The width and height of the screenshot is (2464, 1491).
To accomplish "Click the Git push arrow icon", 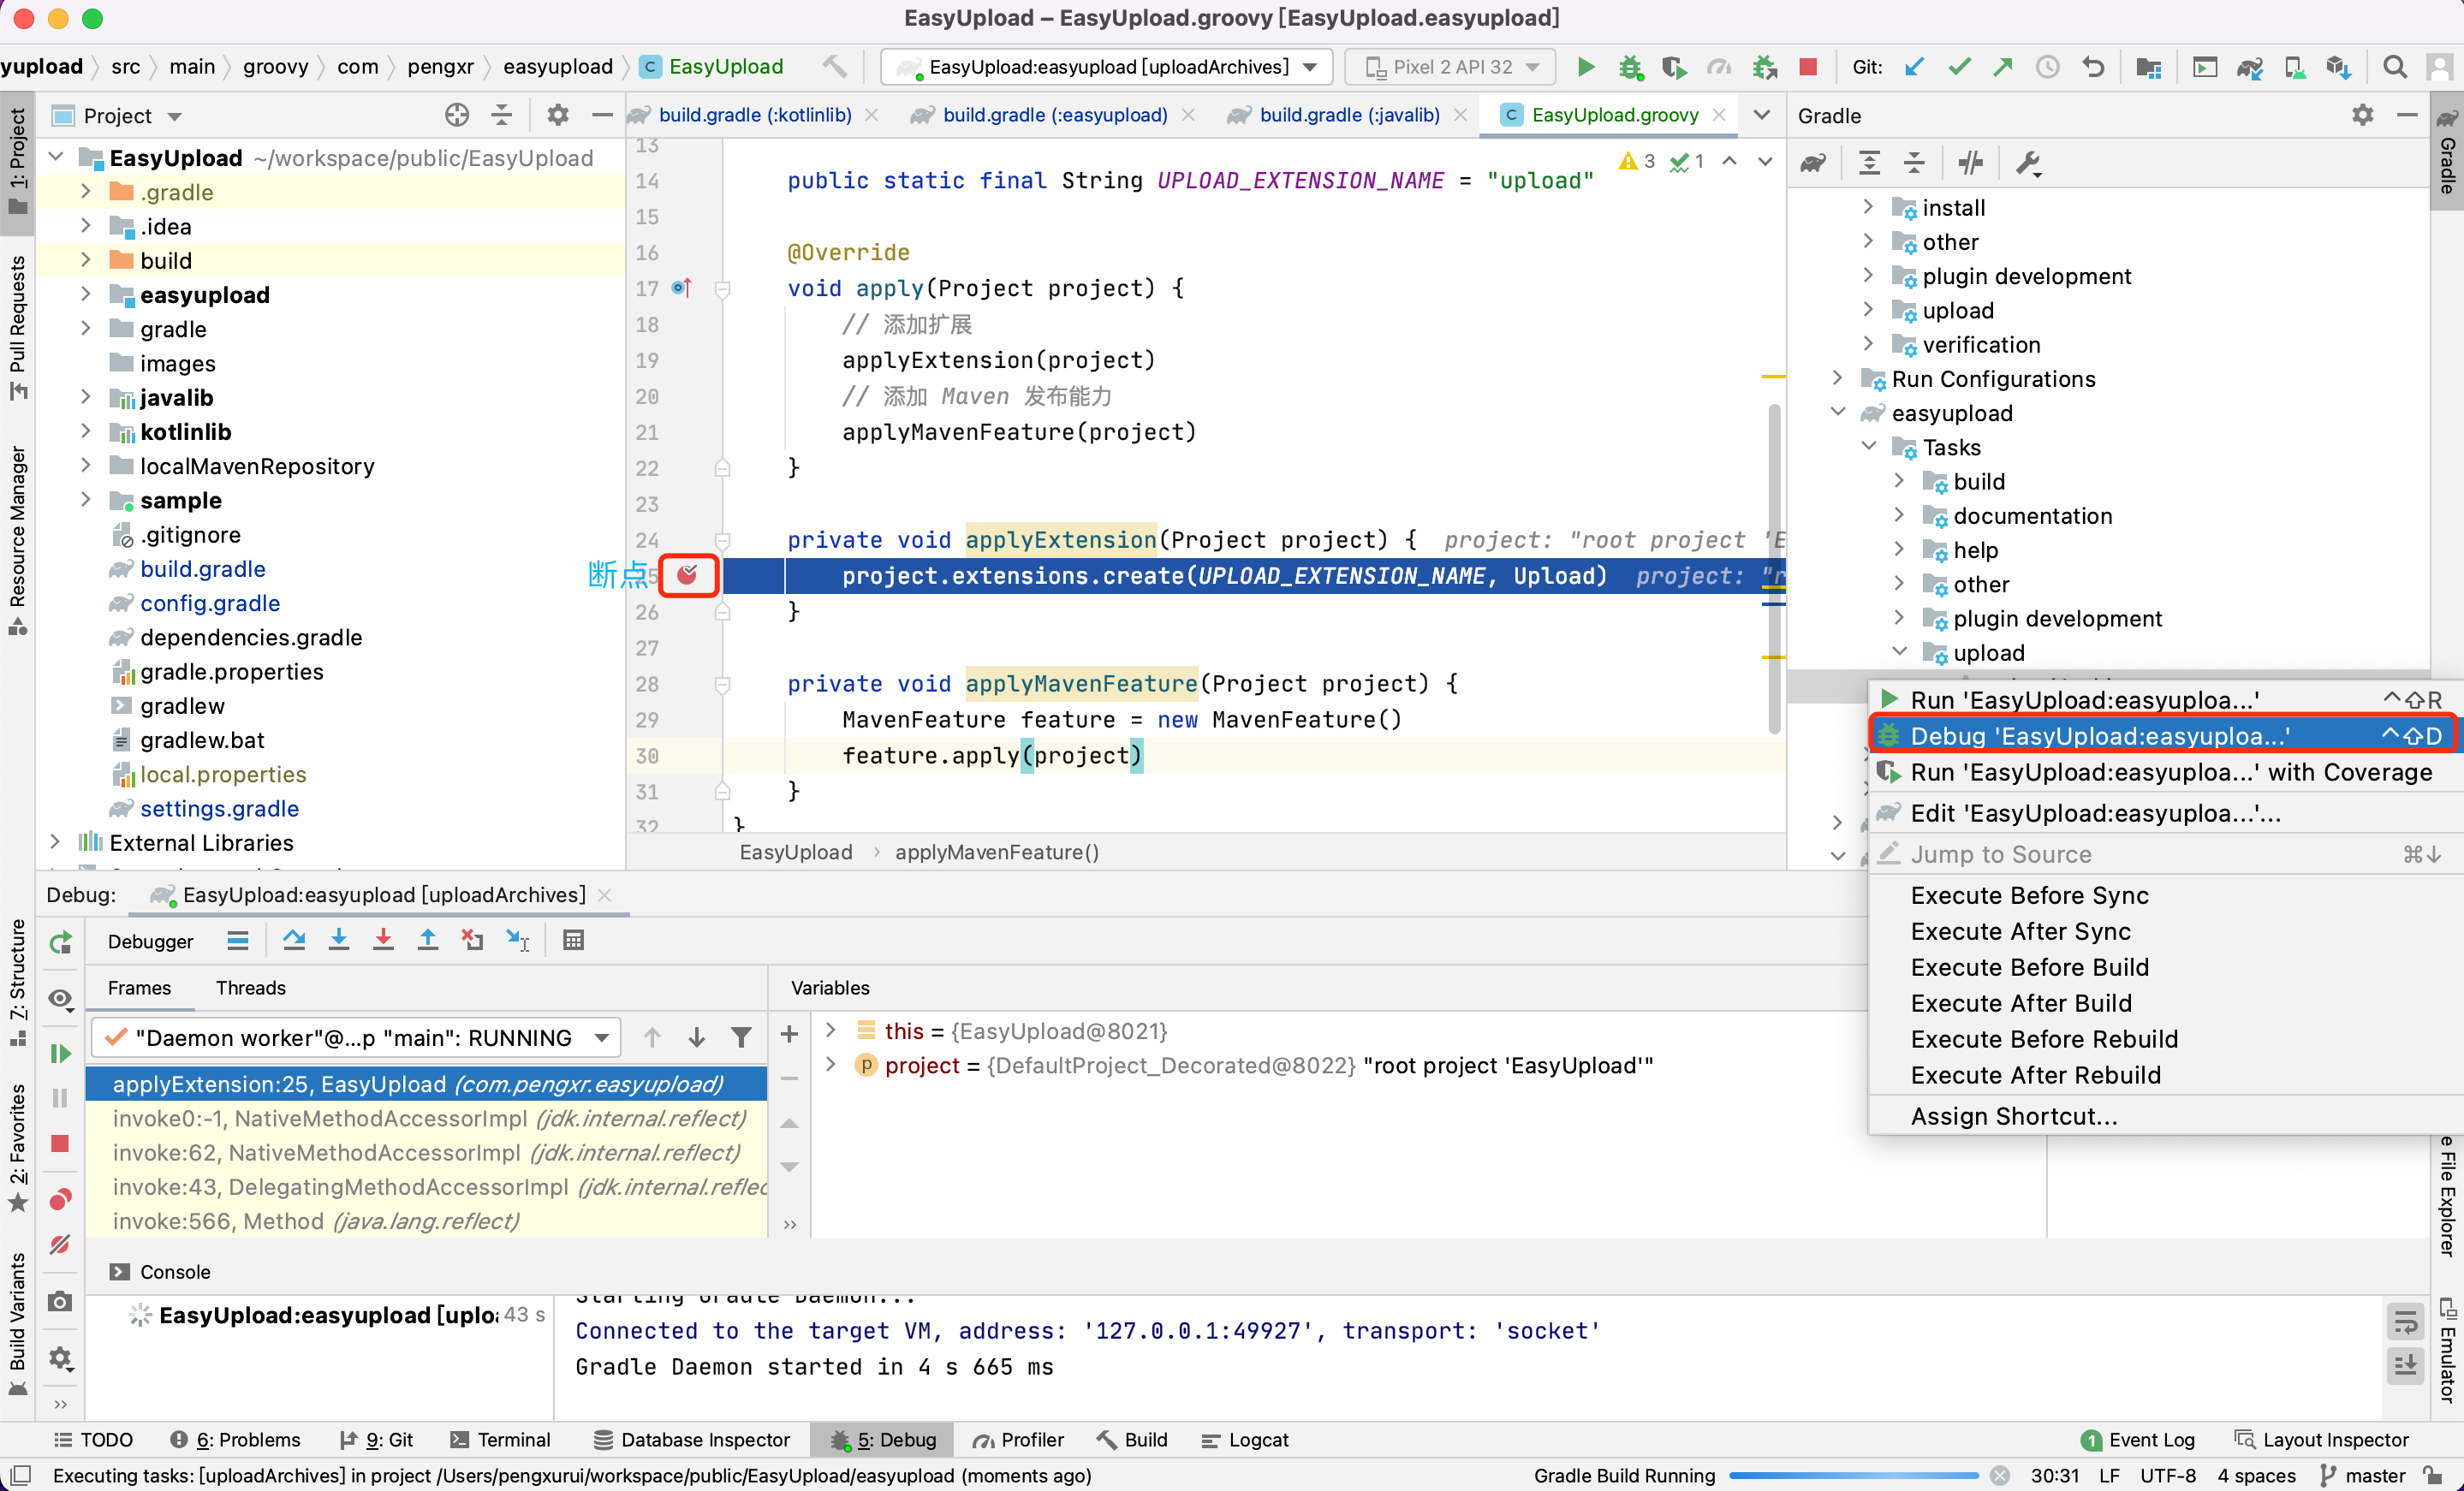I will pos(2003,67).
